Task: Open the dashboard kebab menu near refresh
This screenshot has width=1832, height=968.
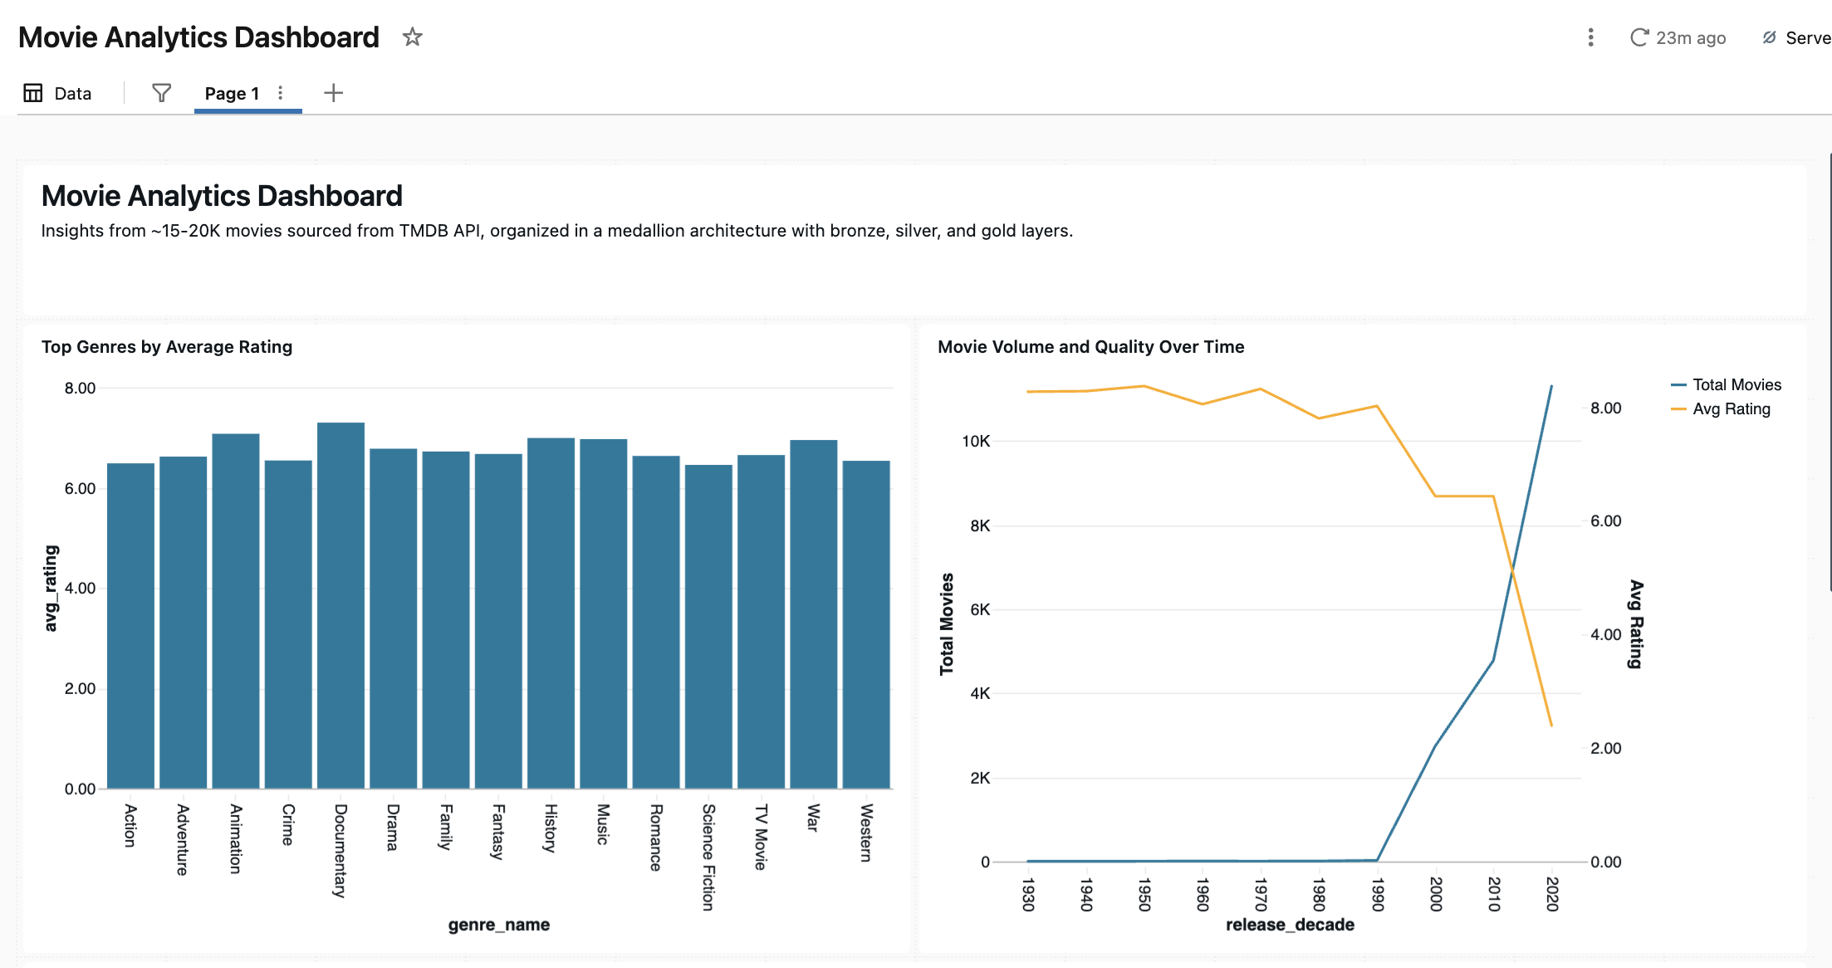Action: point(1590,38)
